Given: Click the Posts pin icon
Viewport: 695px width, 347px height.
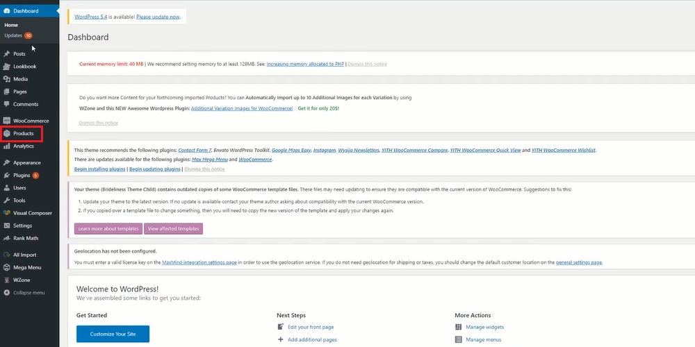Looking at the screenshot, I should tap(7, 53).
